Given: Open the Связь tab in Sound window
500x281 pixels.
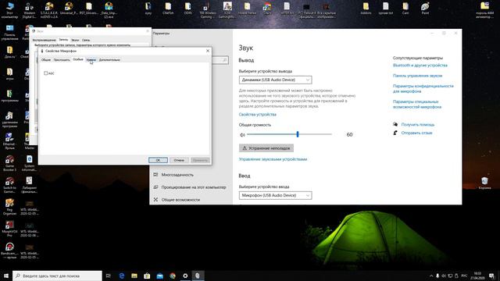Looking at the screenshot, I should coord(86,40).
